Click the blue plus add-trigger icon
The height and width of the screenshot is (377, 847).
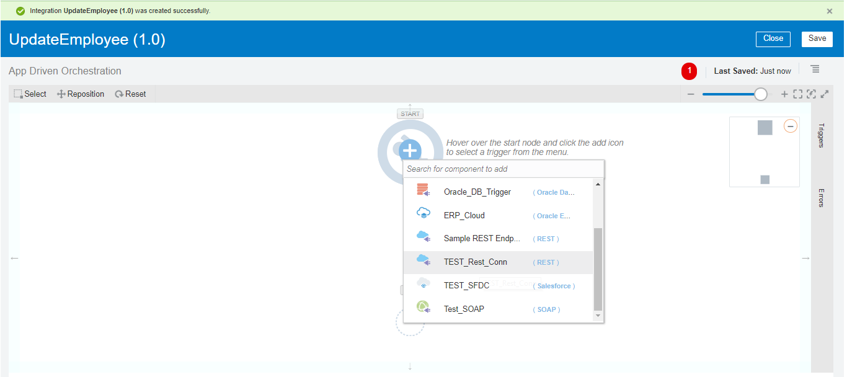[410, 151]
